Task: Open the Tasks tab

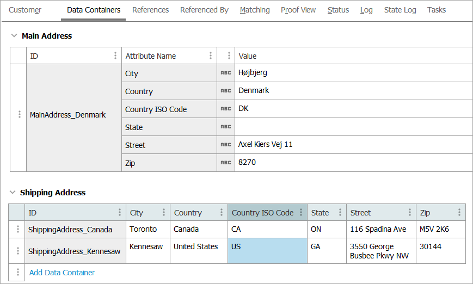Action: (436, 10)
